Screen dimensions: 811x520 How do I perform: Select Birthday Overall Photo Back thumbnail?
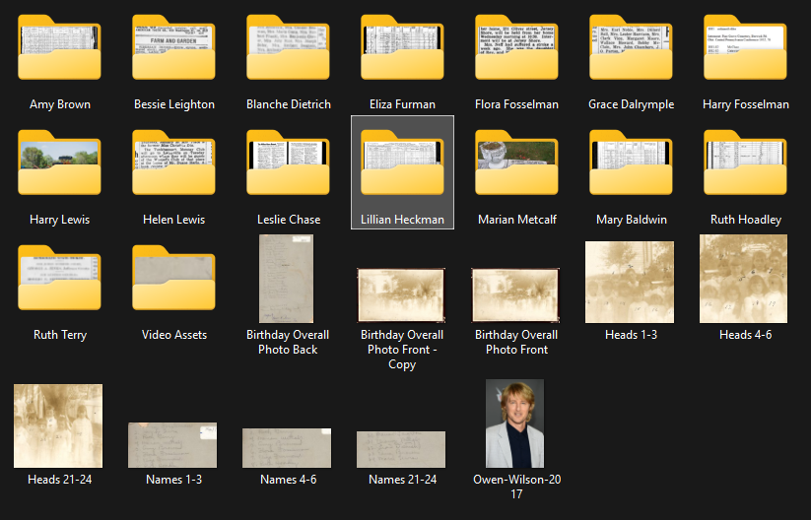coord(286,279)
